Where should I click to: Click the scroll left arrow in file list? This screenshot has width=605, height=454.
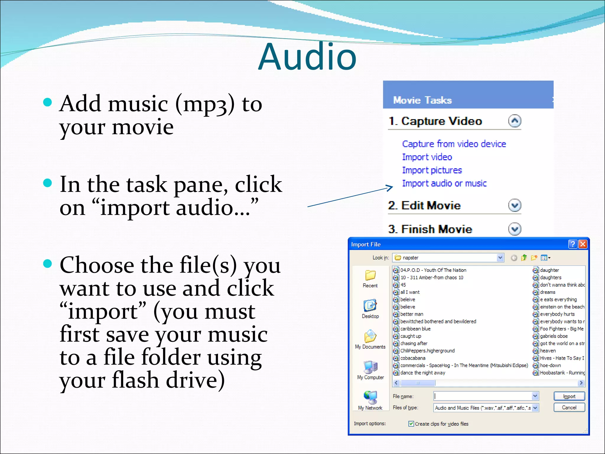396,383
